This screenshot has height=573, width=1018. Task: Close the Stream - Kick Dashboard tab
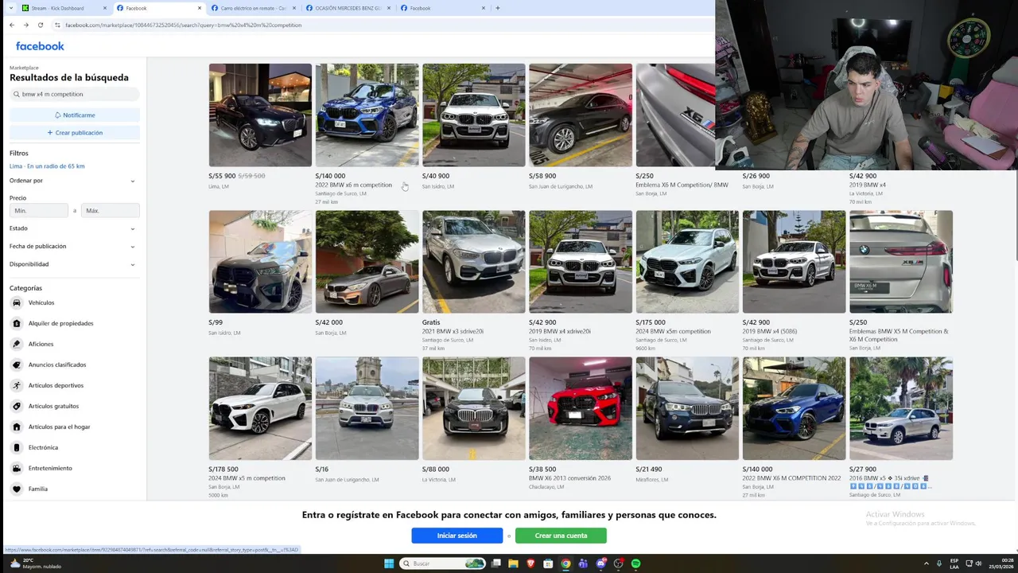[x=105, y=8]
